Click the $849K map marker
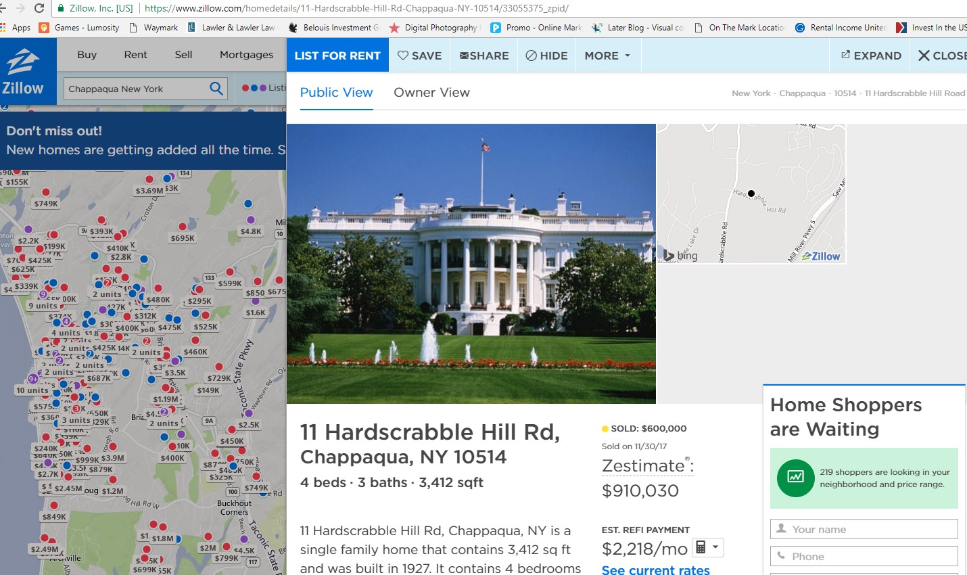 coord(54,517)
